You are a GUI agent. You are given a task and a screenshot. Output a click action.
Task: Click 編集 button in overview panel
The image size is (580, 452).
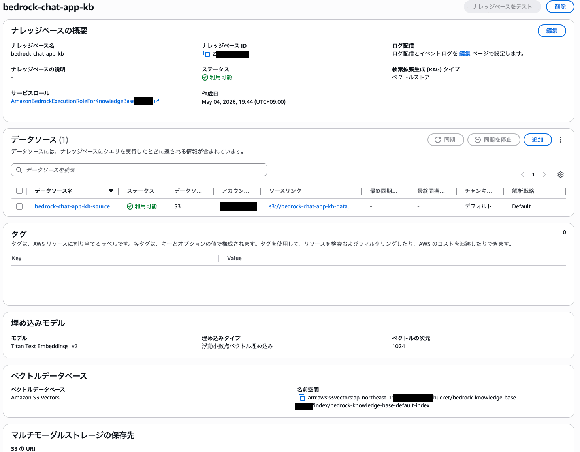[x=552, y=31]
